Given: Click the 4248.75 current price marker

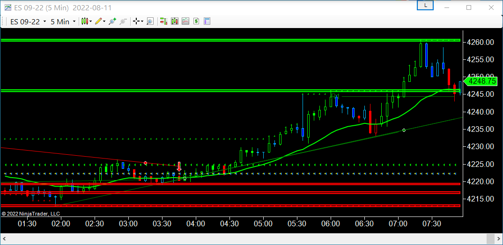Looking at the screenshot, I should 480,81.
